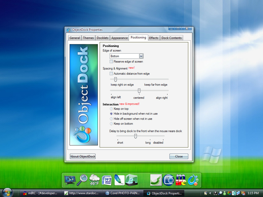Click the 'short' delay label
Image resolution: width=263 pixels, height=197 pixels.
120,143
